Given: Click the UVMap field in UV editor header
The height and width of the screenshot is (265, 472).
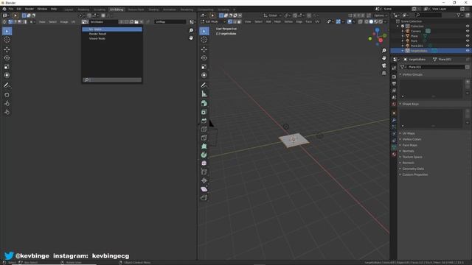Looking at the screenshot, I should click(x=170, y=21).
